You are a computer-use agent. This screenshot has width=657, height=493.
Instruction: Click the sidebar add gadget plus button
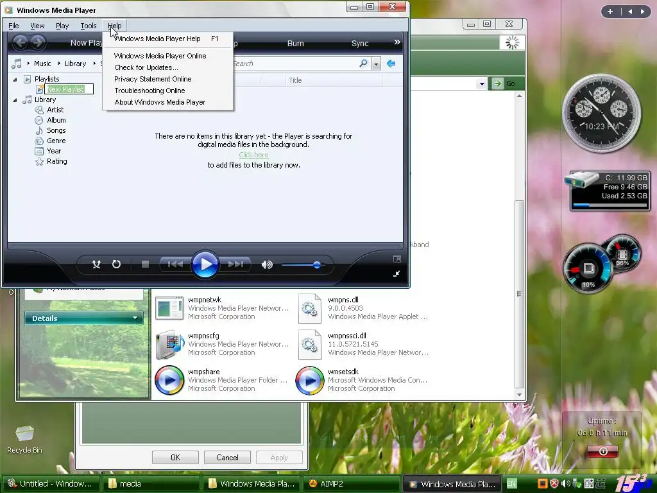click(610, 12)
